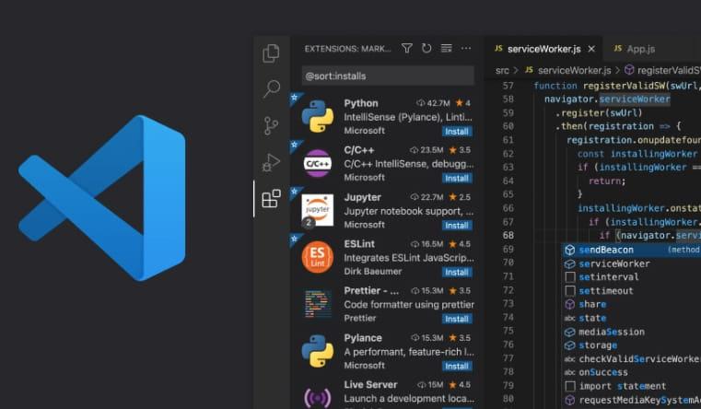Image resolution: width=701 pixels, height=409 pixels.
Task: Install the Jupyter extension
Action: 457,226
